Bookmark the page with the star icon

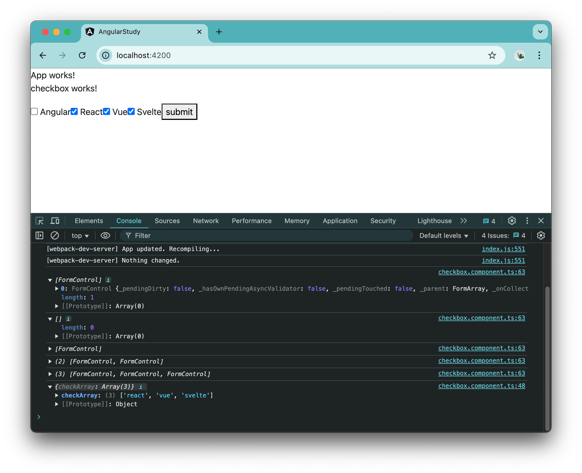(x=492, y=55)
